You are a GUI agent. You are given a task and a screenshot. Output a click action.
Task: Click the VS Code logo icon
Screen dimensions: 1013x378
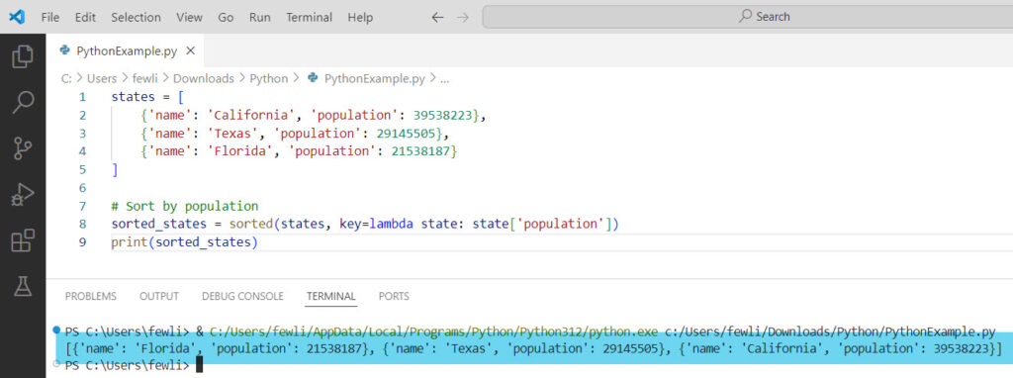coord(17,18)
